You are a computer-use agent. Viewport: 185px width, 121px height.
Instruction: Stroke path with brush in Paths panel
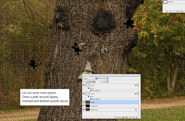[x=171, y=12]
